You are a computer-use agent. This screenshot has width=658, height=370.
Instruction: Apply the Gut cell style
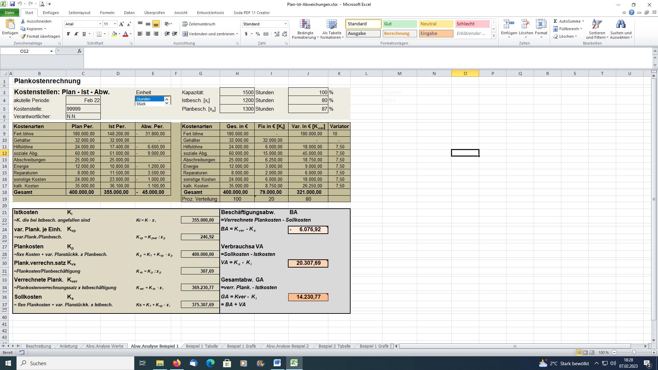pyautogui.click(x=399, y=24)
